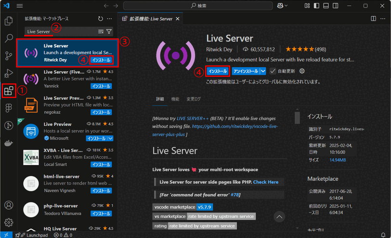Open the remote window indicator in status bar
Screen dimensions: 391x238
(x=6, y=235)
